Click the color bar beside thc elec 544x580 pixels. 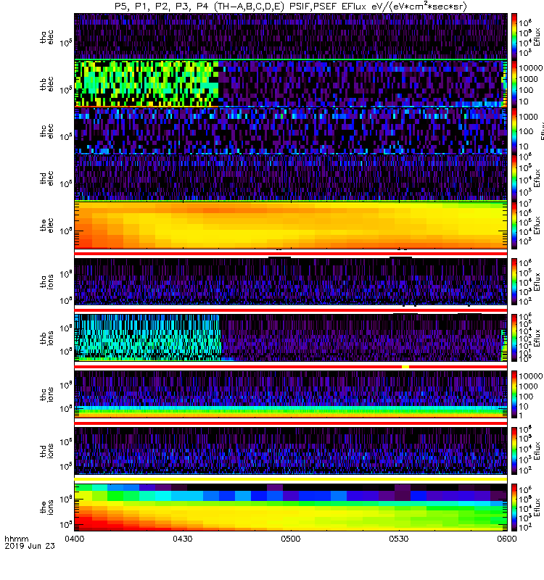[x=514, y=131]
